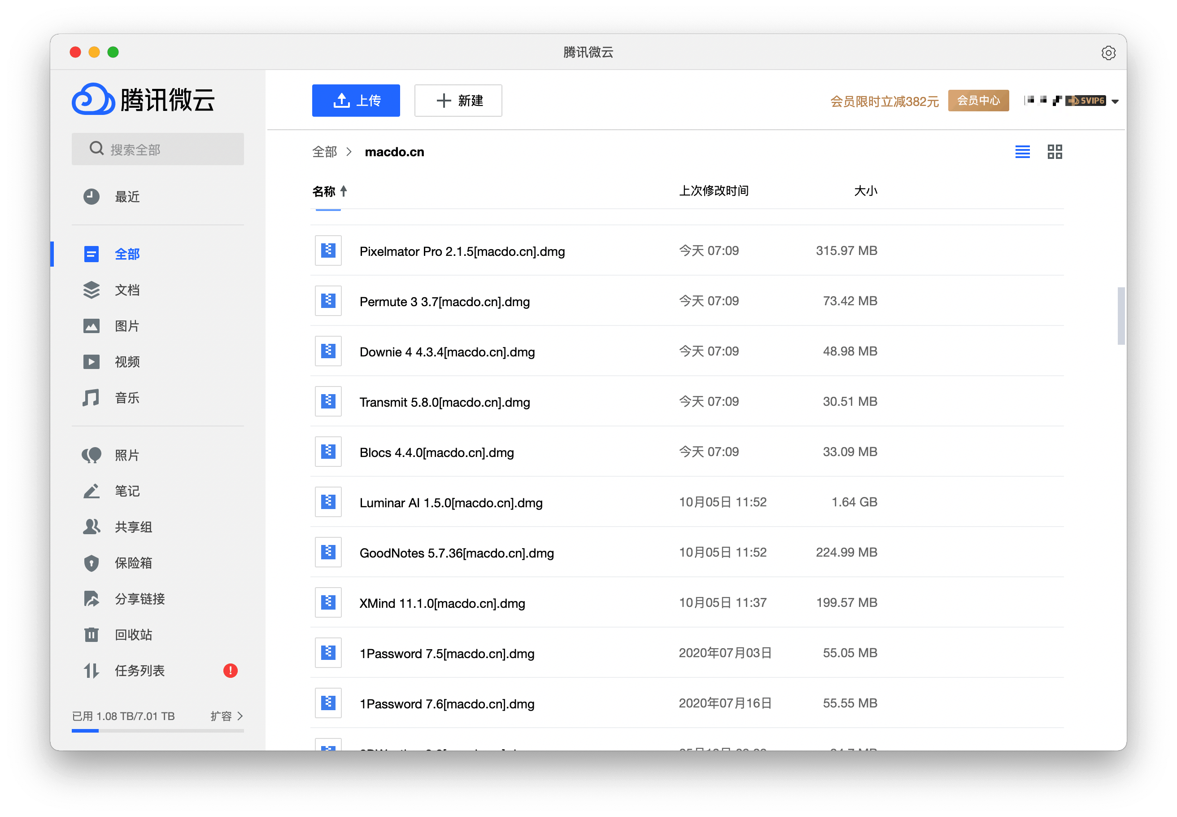
Task: Click the 图片 photo category icon
Action: point(92,325)
